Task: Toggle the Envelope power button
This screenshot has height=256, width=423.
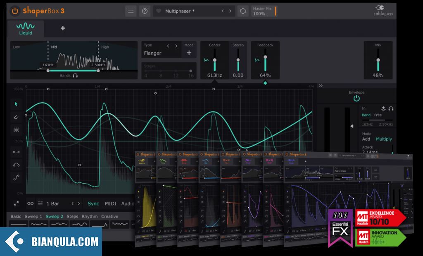Action: click(x=356, y=98)
